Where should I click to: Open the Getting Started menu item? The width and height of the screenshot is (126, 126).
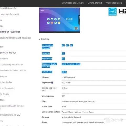click(95, 3)
